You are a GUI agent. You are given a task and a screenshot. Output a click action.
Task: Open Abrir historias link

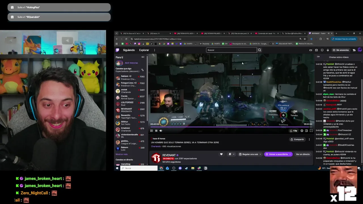tap(131, 63)
